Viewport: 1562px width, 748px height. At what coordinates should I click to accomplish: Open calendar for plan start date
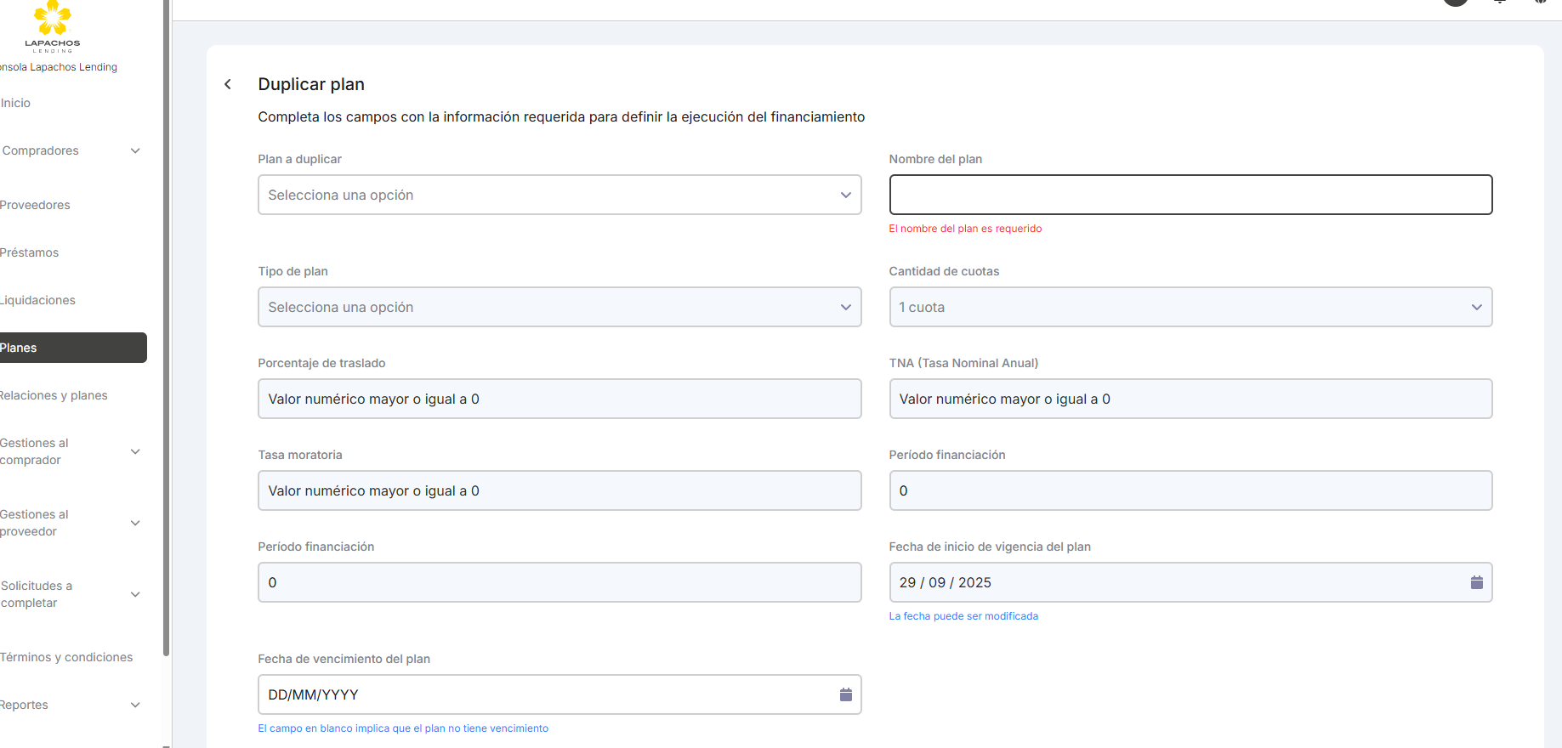pyautogui.click(x=1476, y=582)
